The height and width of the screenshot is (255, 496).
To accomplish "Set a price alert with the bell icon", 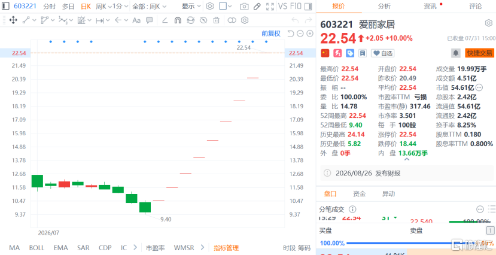I will (x=456, y=53).
